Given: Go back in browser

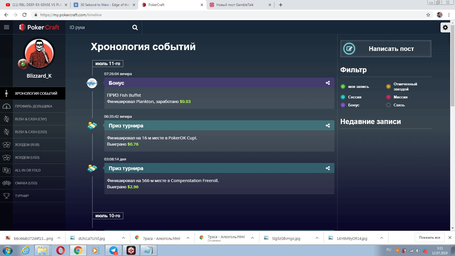Looking at the screenshot, I should (x=6, y=15).
